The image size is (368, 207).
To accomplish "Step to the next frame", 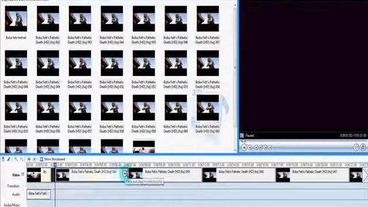I will [266, 147].
